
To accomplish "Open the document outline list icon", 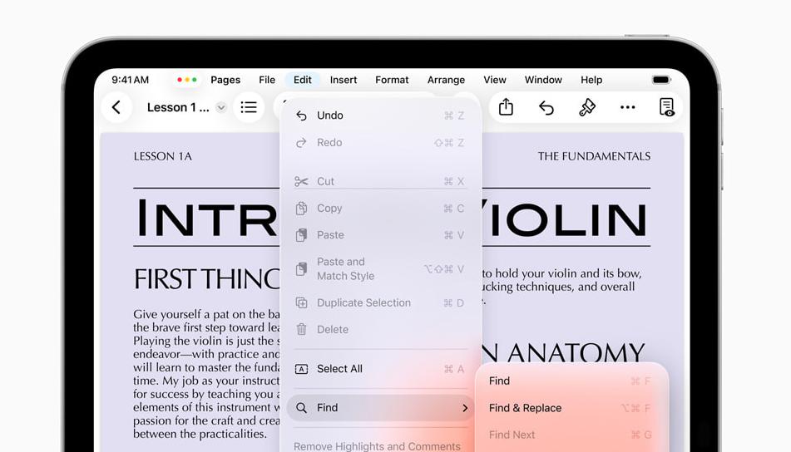I will [x=249, y=107].
